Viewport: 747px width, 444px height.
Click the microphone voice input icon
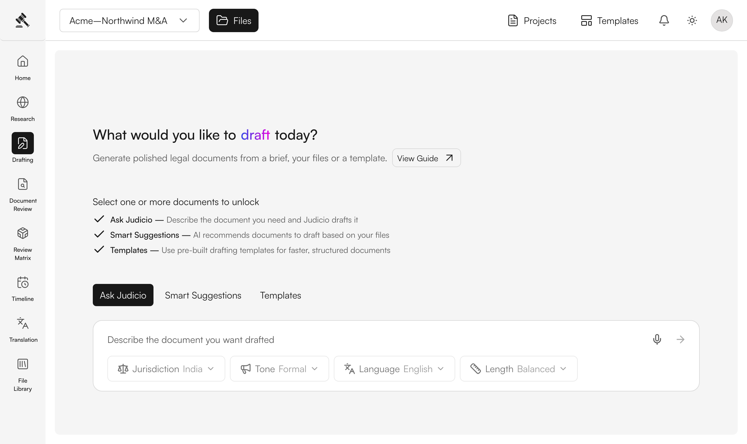click(x=657, y=339)
